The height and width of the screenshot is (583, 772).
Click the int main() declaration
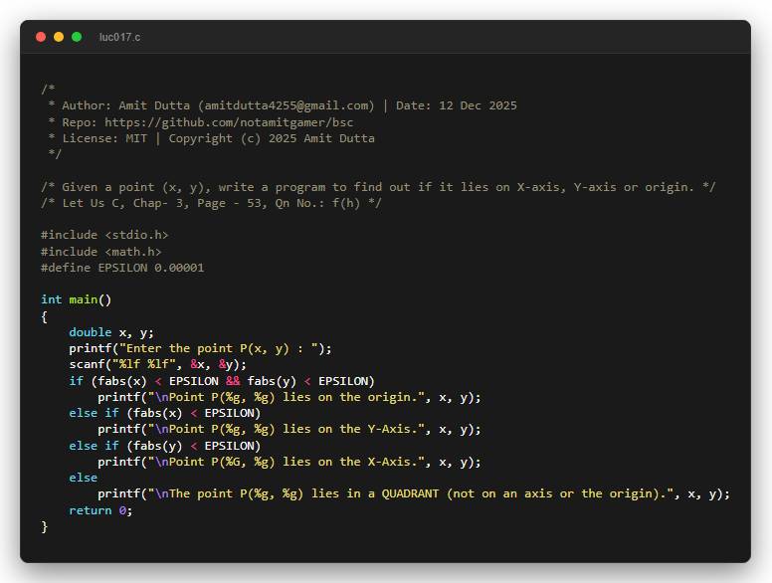click(77, 299)
